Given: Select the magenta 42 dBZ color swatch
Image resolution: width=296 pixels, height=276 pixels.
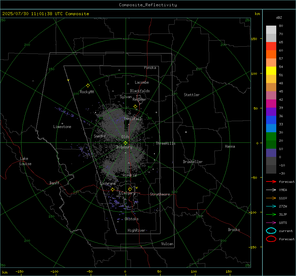Looking at the screenshot, I should click(271, 103).
